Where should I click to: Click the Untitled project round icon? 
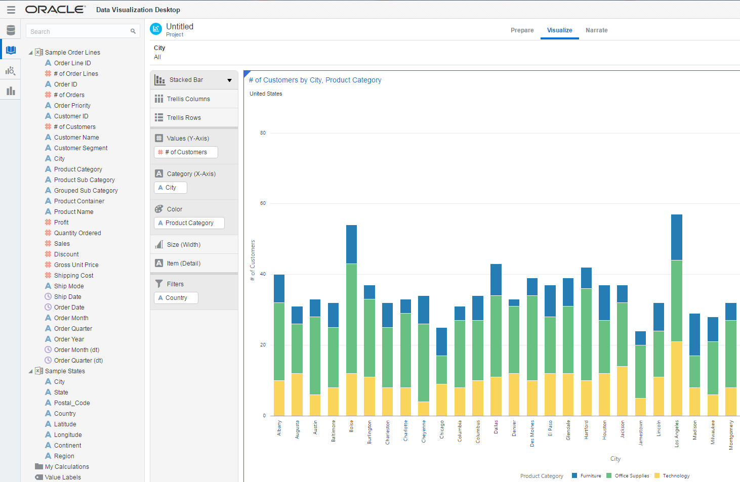[156, 29]
